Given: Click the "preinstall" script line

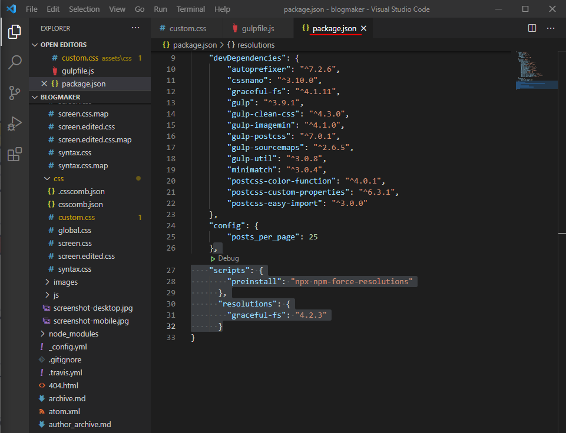Looking at the screenshot, I should click(x=320, y=282).
